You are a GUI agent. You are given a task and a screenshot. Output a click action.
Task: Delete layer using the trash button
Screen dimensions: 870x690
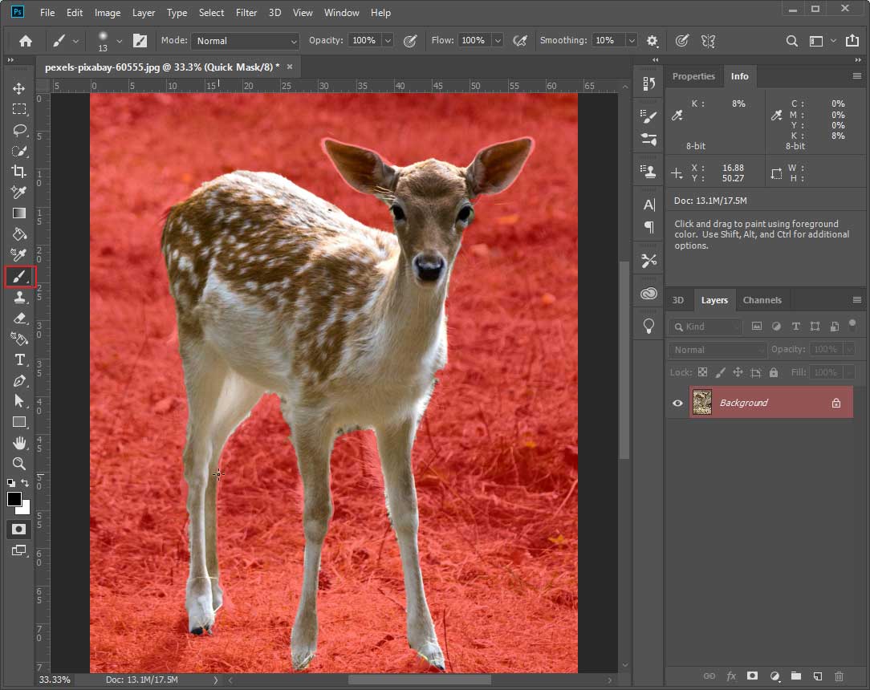(839, 676)
